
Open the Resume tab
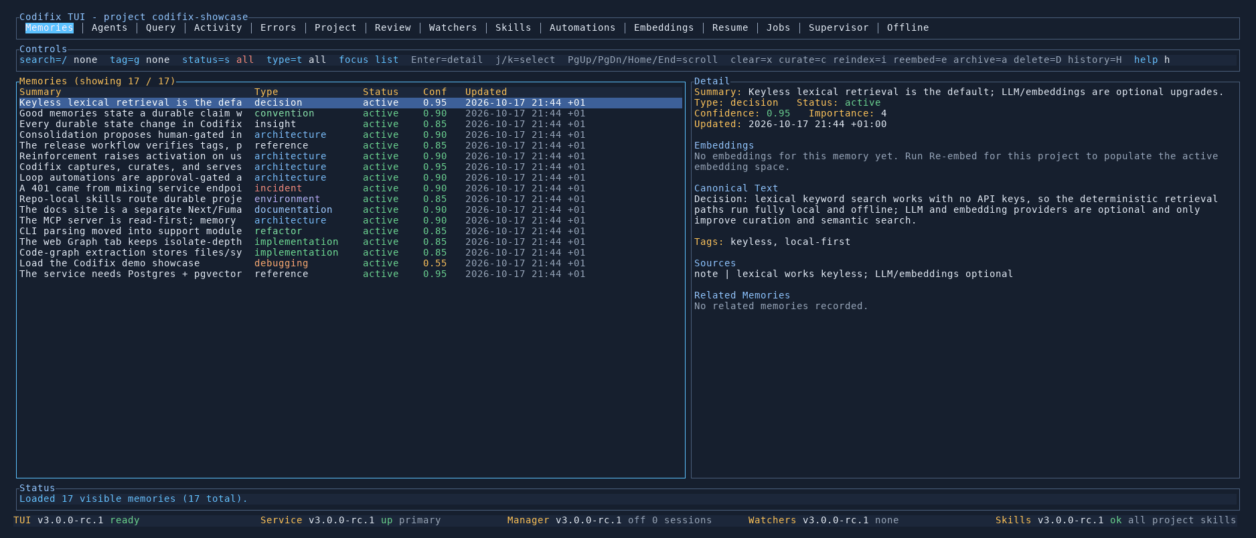(730, 28)
